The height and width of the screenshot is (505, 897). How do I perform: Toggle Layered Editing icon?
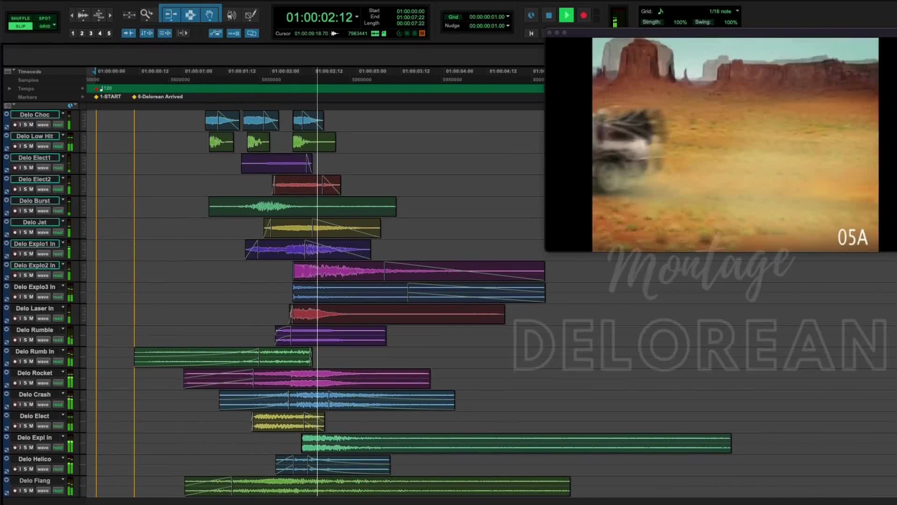pyautogui.click(x=252, y=33)
